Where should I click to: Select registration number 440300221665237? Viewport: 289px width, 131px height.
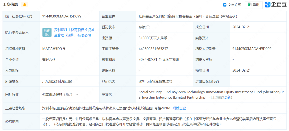(153, 49)
